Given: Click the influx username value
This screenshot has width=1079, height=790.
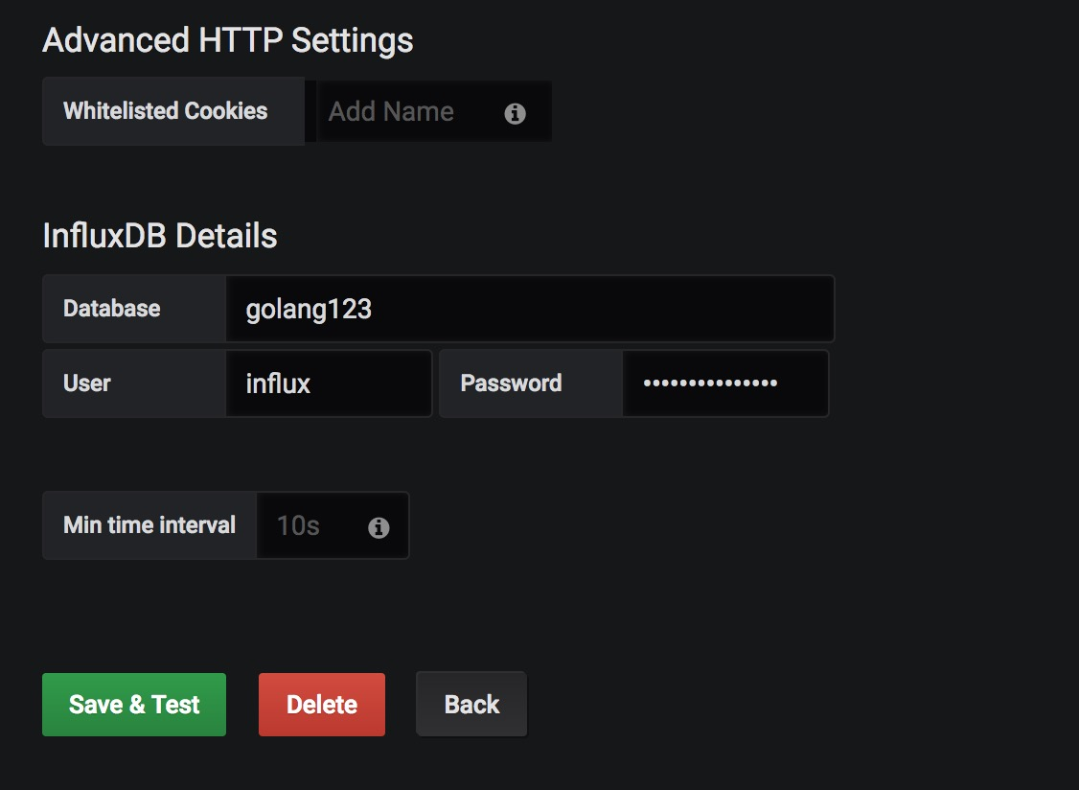Looking at the screenshot, I should pyautogui.click(x=278, y=383).
